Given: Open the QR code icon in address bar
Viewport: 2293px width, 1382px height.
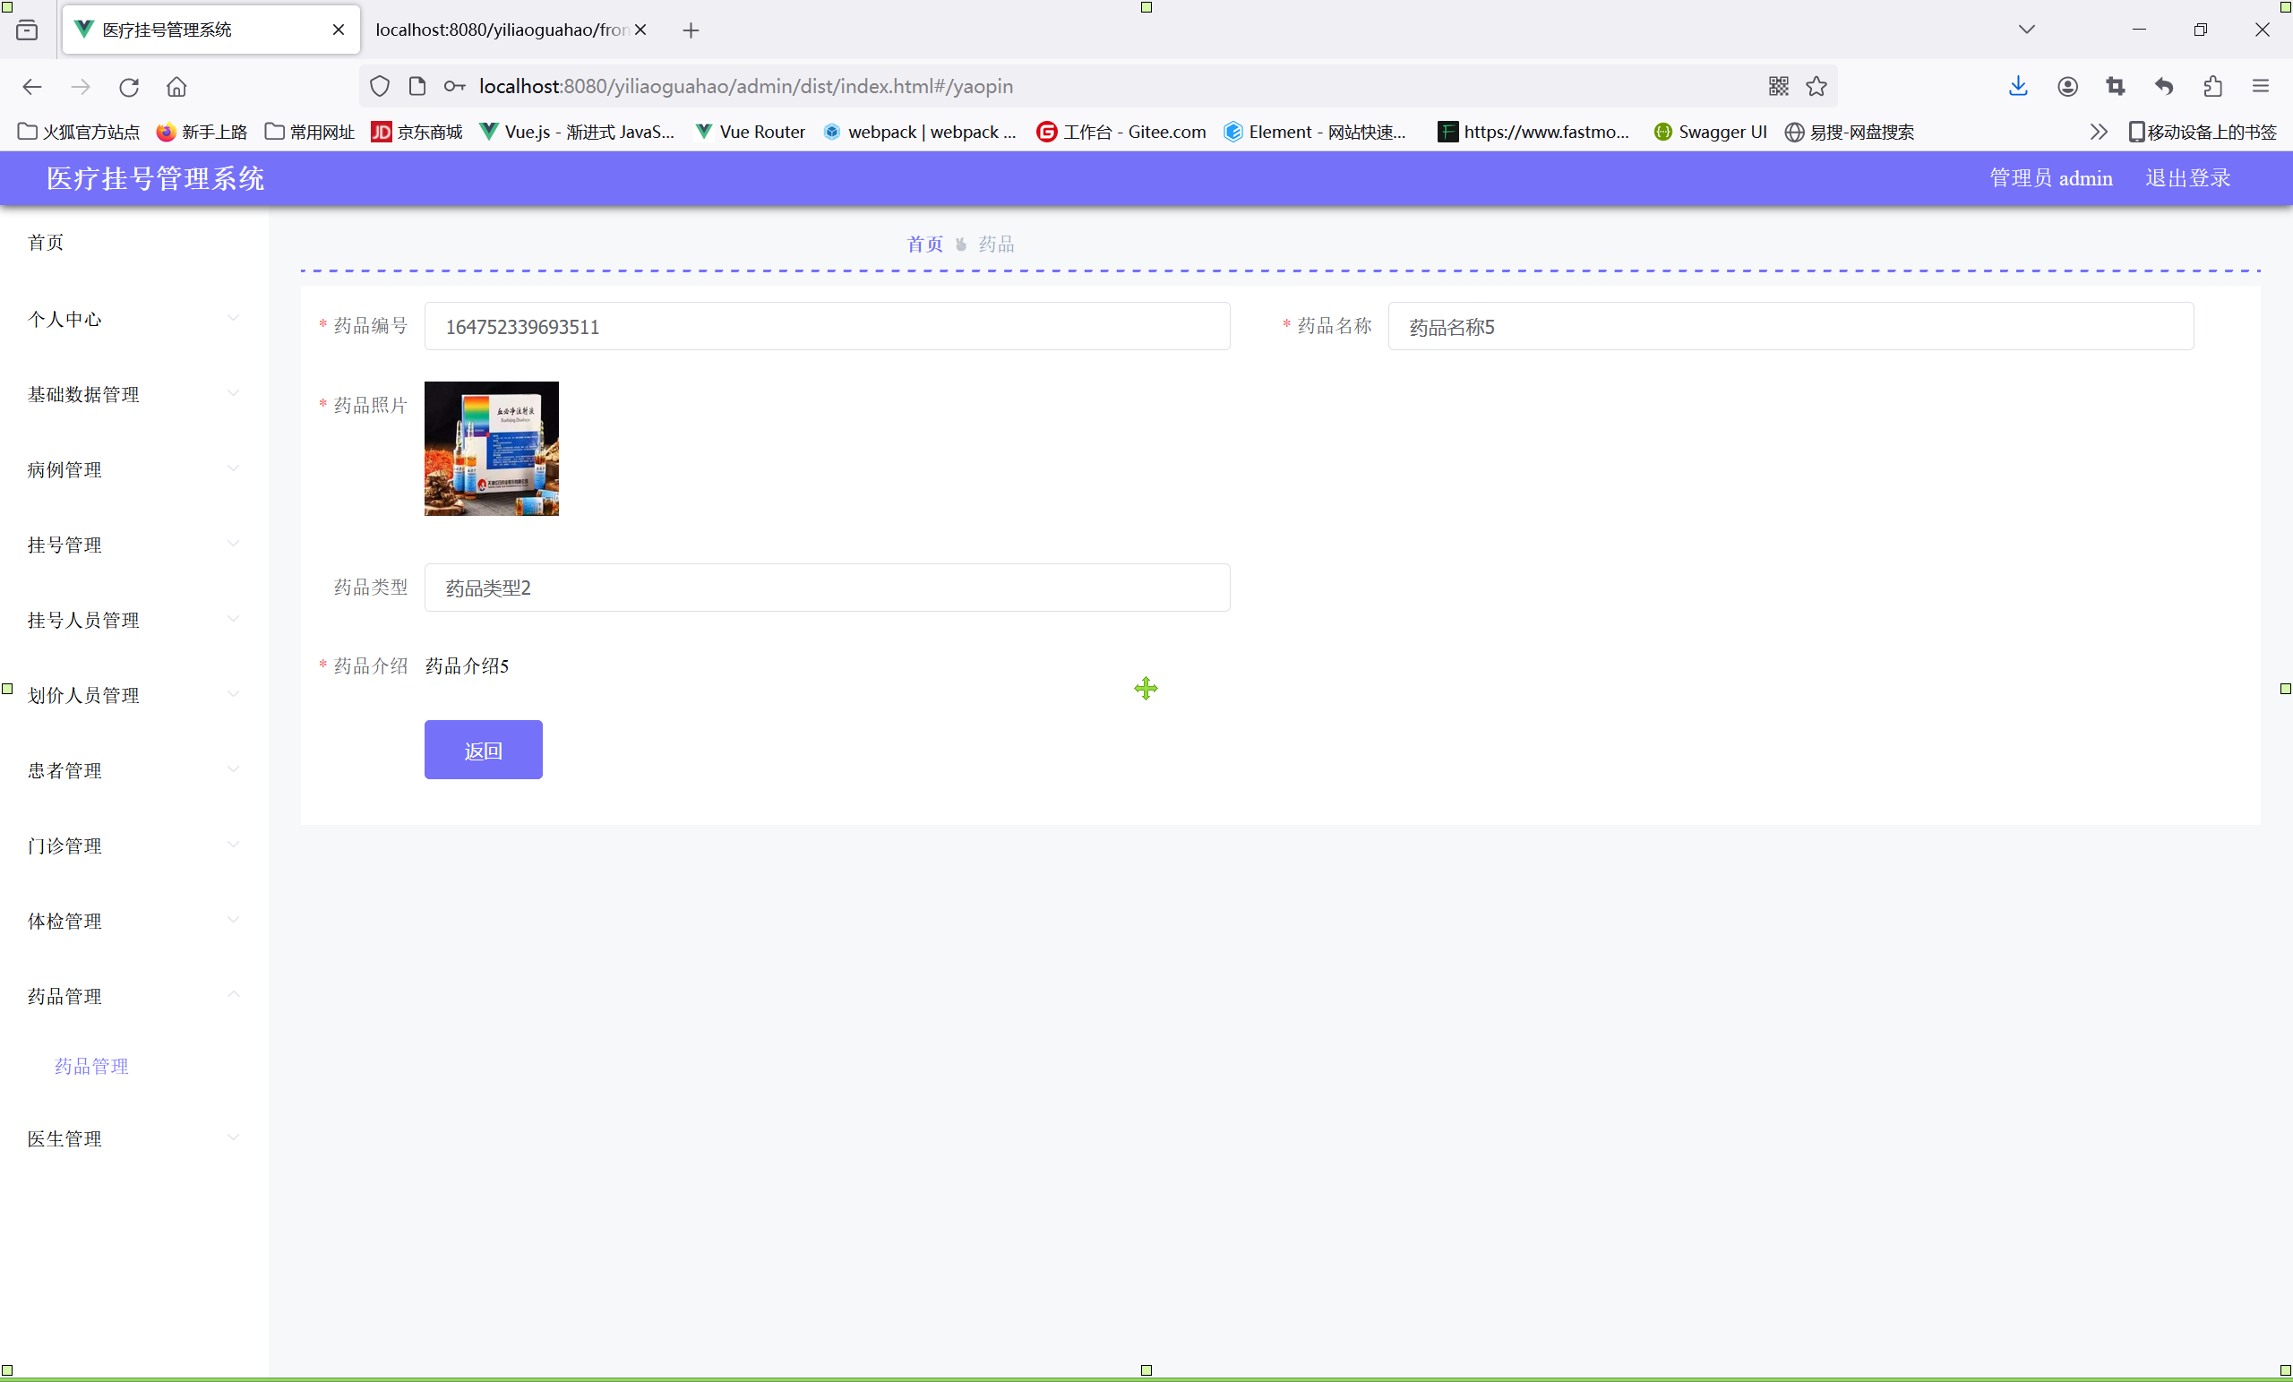Looking at the screenshot, I should pos(1777,87).
